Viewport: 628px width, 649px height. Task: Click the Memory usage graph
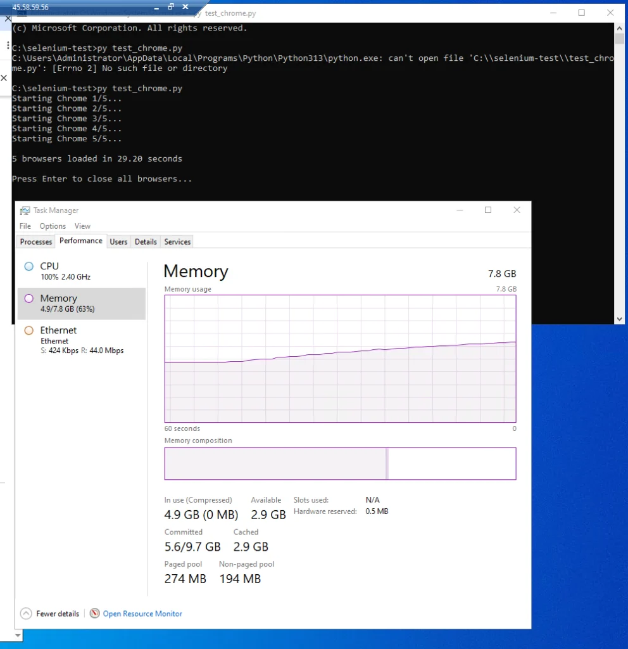[340, 359]
